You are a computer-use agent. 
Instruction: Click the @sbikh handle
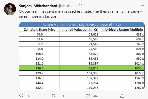(x=64, y=6)
